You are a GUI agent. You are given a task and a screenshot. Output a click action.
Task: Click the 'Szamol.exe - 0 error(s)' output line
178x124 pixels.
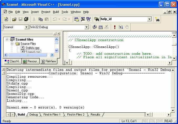[x=46, y=107]
